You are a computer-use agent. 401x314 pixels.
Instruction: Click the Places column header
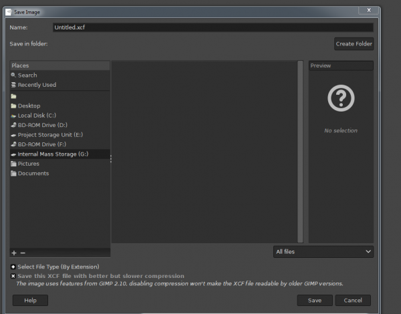[x=60, y=65]
